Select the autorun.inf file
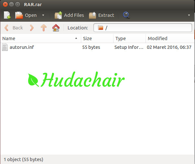Viewport: 195px width, 164px height. [x=97, y=47]
